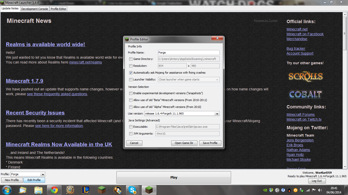The height and width of the screenshot is (195, 348).
Task: Enable experimental development versions snapshots
Action: click(131, 93)
